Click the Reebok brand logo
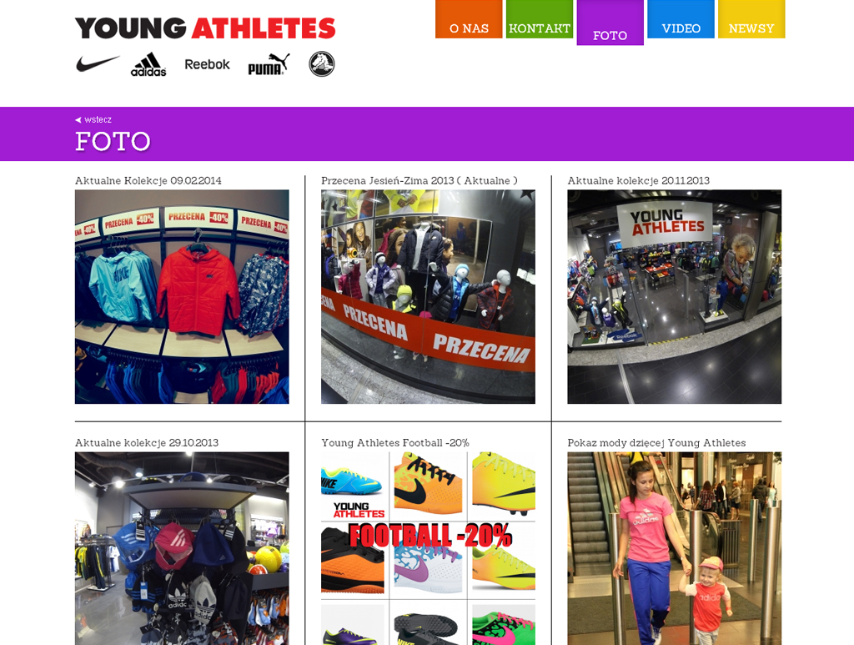The image size is (854, 645). tap(207, 64)
